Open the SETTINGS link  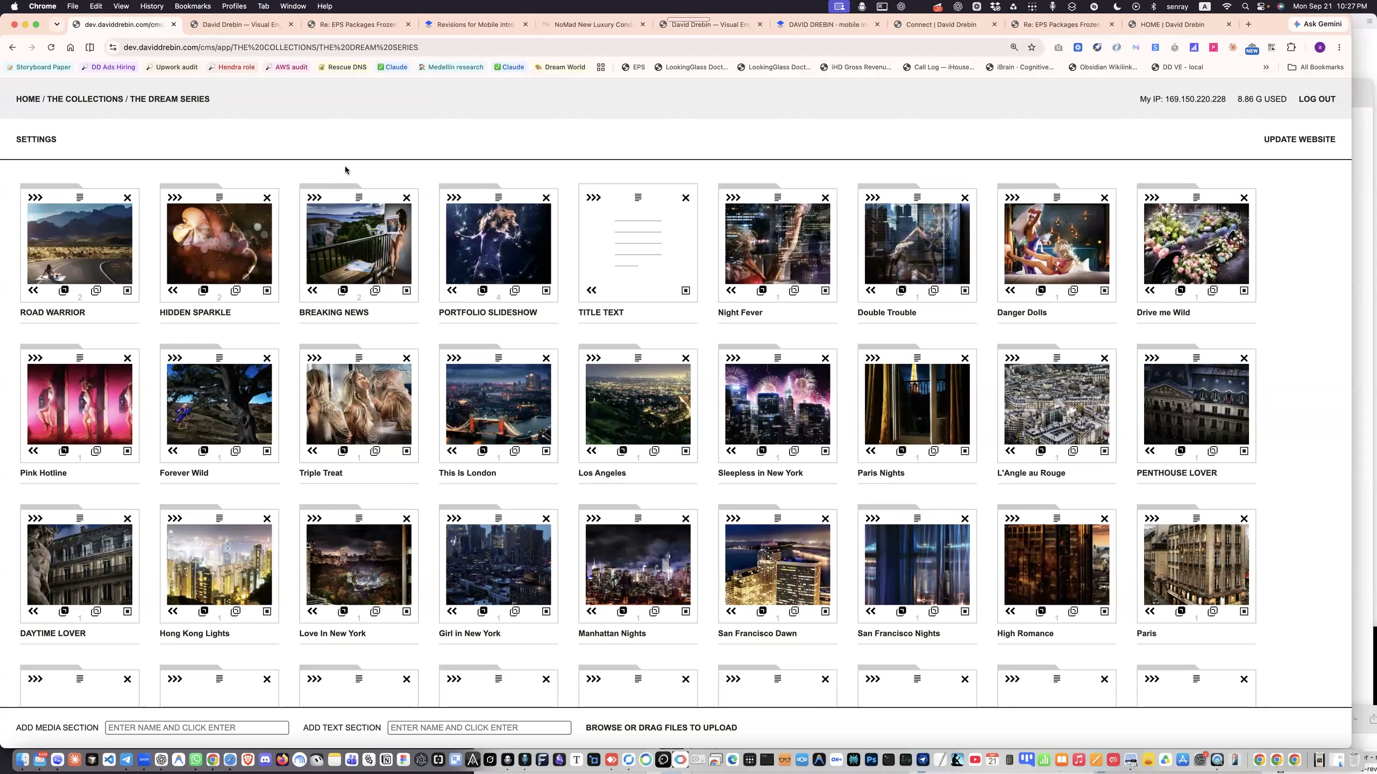36,139
